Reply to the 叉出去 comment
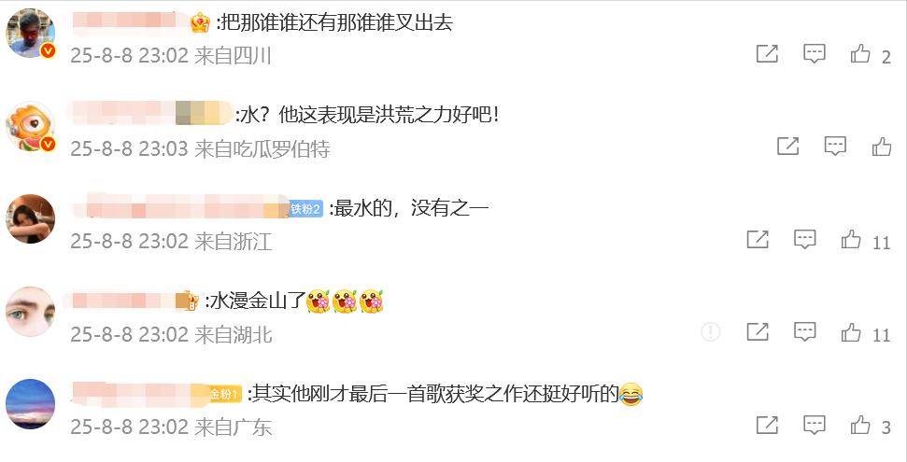The image size is (907, 462). point(814,54)
